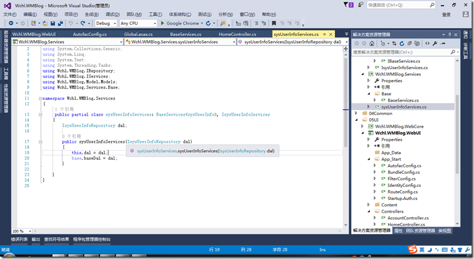Screen dimensions: 474x259
Task: Toggle the pending changes filter in Solution Explorer
Action: pos(383,44)
